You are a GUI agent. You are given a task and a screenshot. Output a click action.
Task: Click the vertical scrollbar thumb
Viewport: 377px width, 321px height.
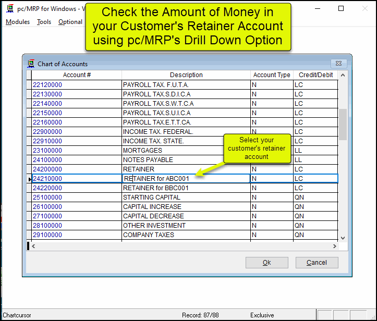(343, 125)
